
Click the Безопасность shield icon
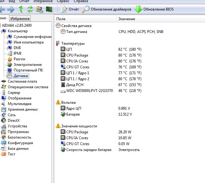pos(4,137)
